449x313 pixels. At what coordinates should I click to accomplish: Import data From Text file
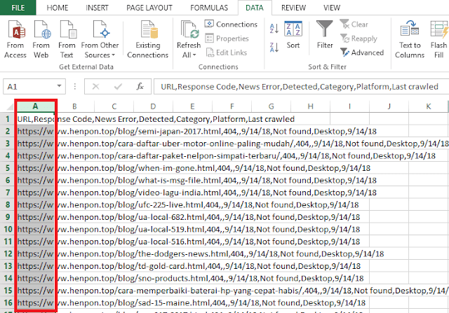pos(67,39)
